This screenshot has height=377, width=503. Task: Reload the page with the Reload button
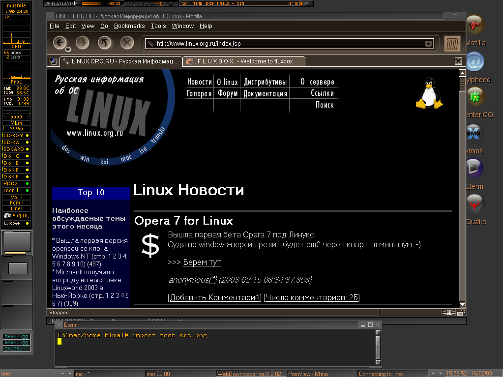[105, 43]
